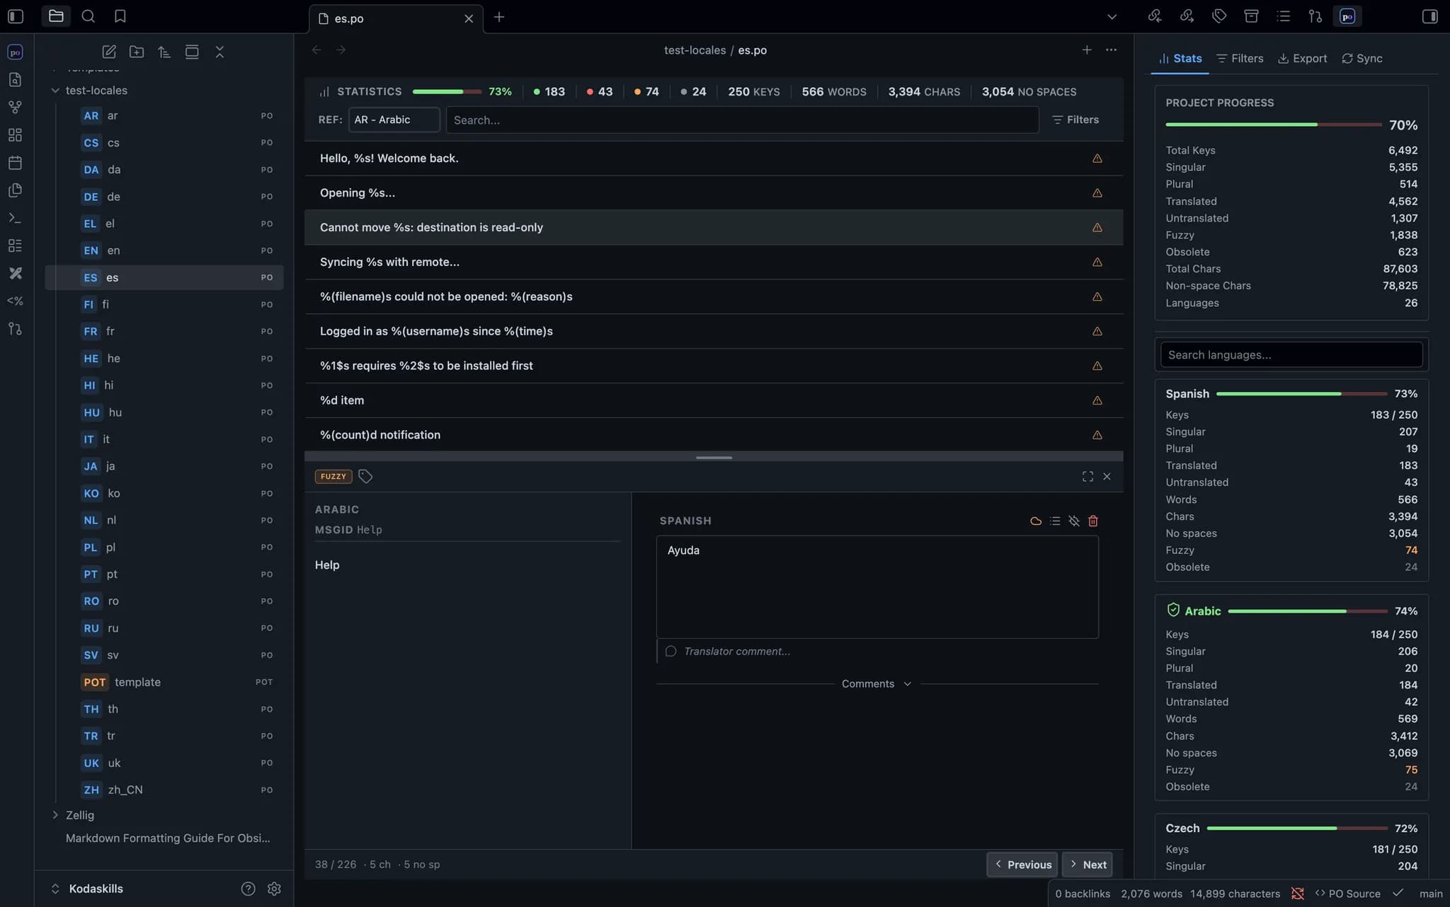Image resolution: width=1450 pixels, height=907 pixels.
Task: Change the file explorer sort order
Action: click(x=164, y=52)
